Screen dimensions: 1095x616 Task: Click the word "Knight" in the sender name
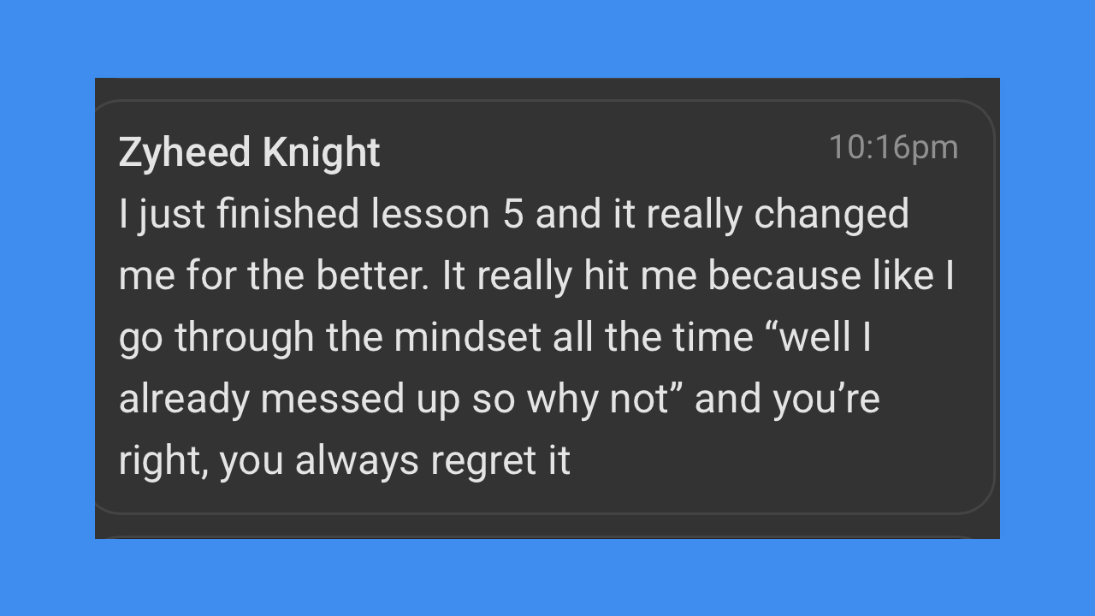click(x=322, y=153)
